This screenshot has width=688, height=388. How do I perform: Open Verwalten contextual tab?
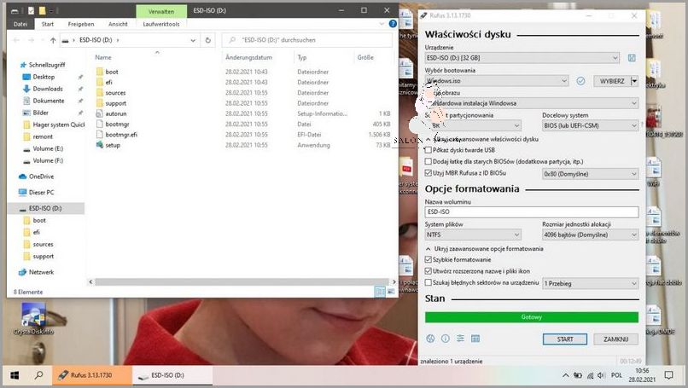pos(161,11)
